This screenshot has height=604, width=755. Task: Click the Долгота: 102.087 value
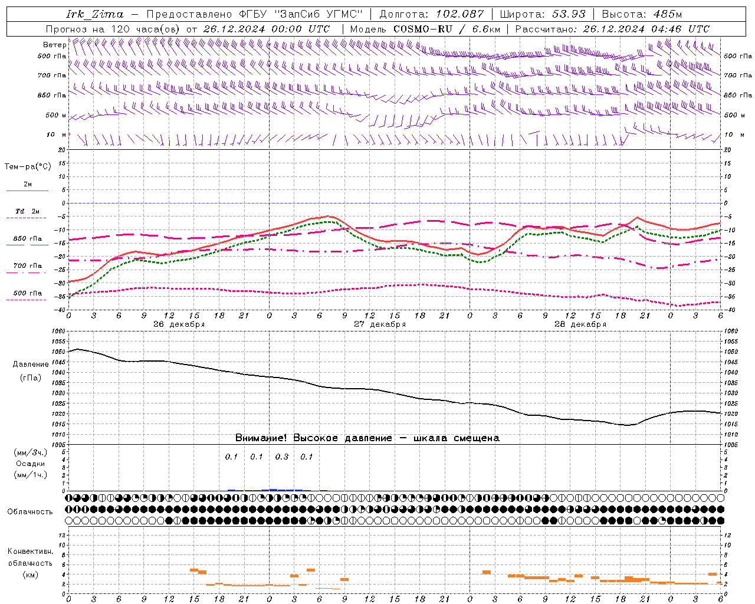click(x=432, y=14)
